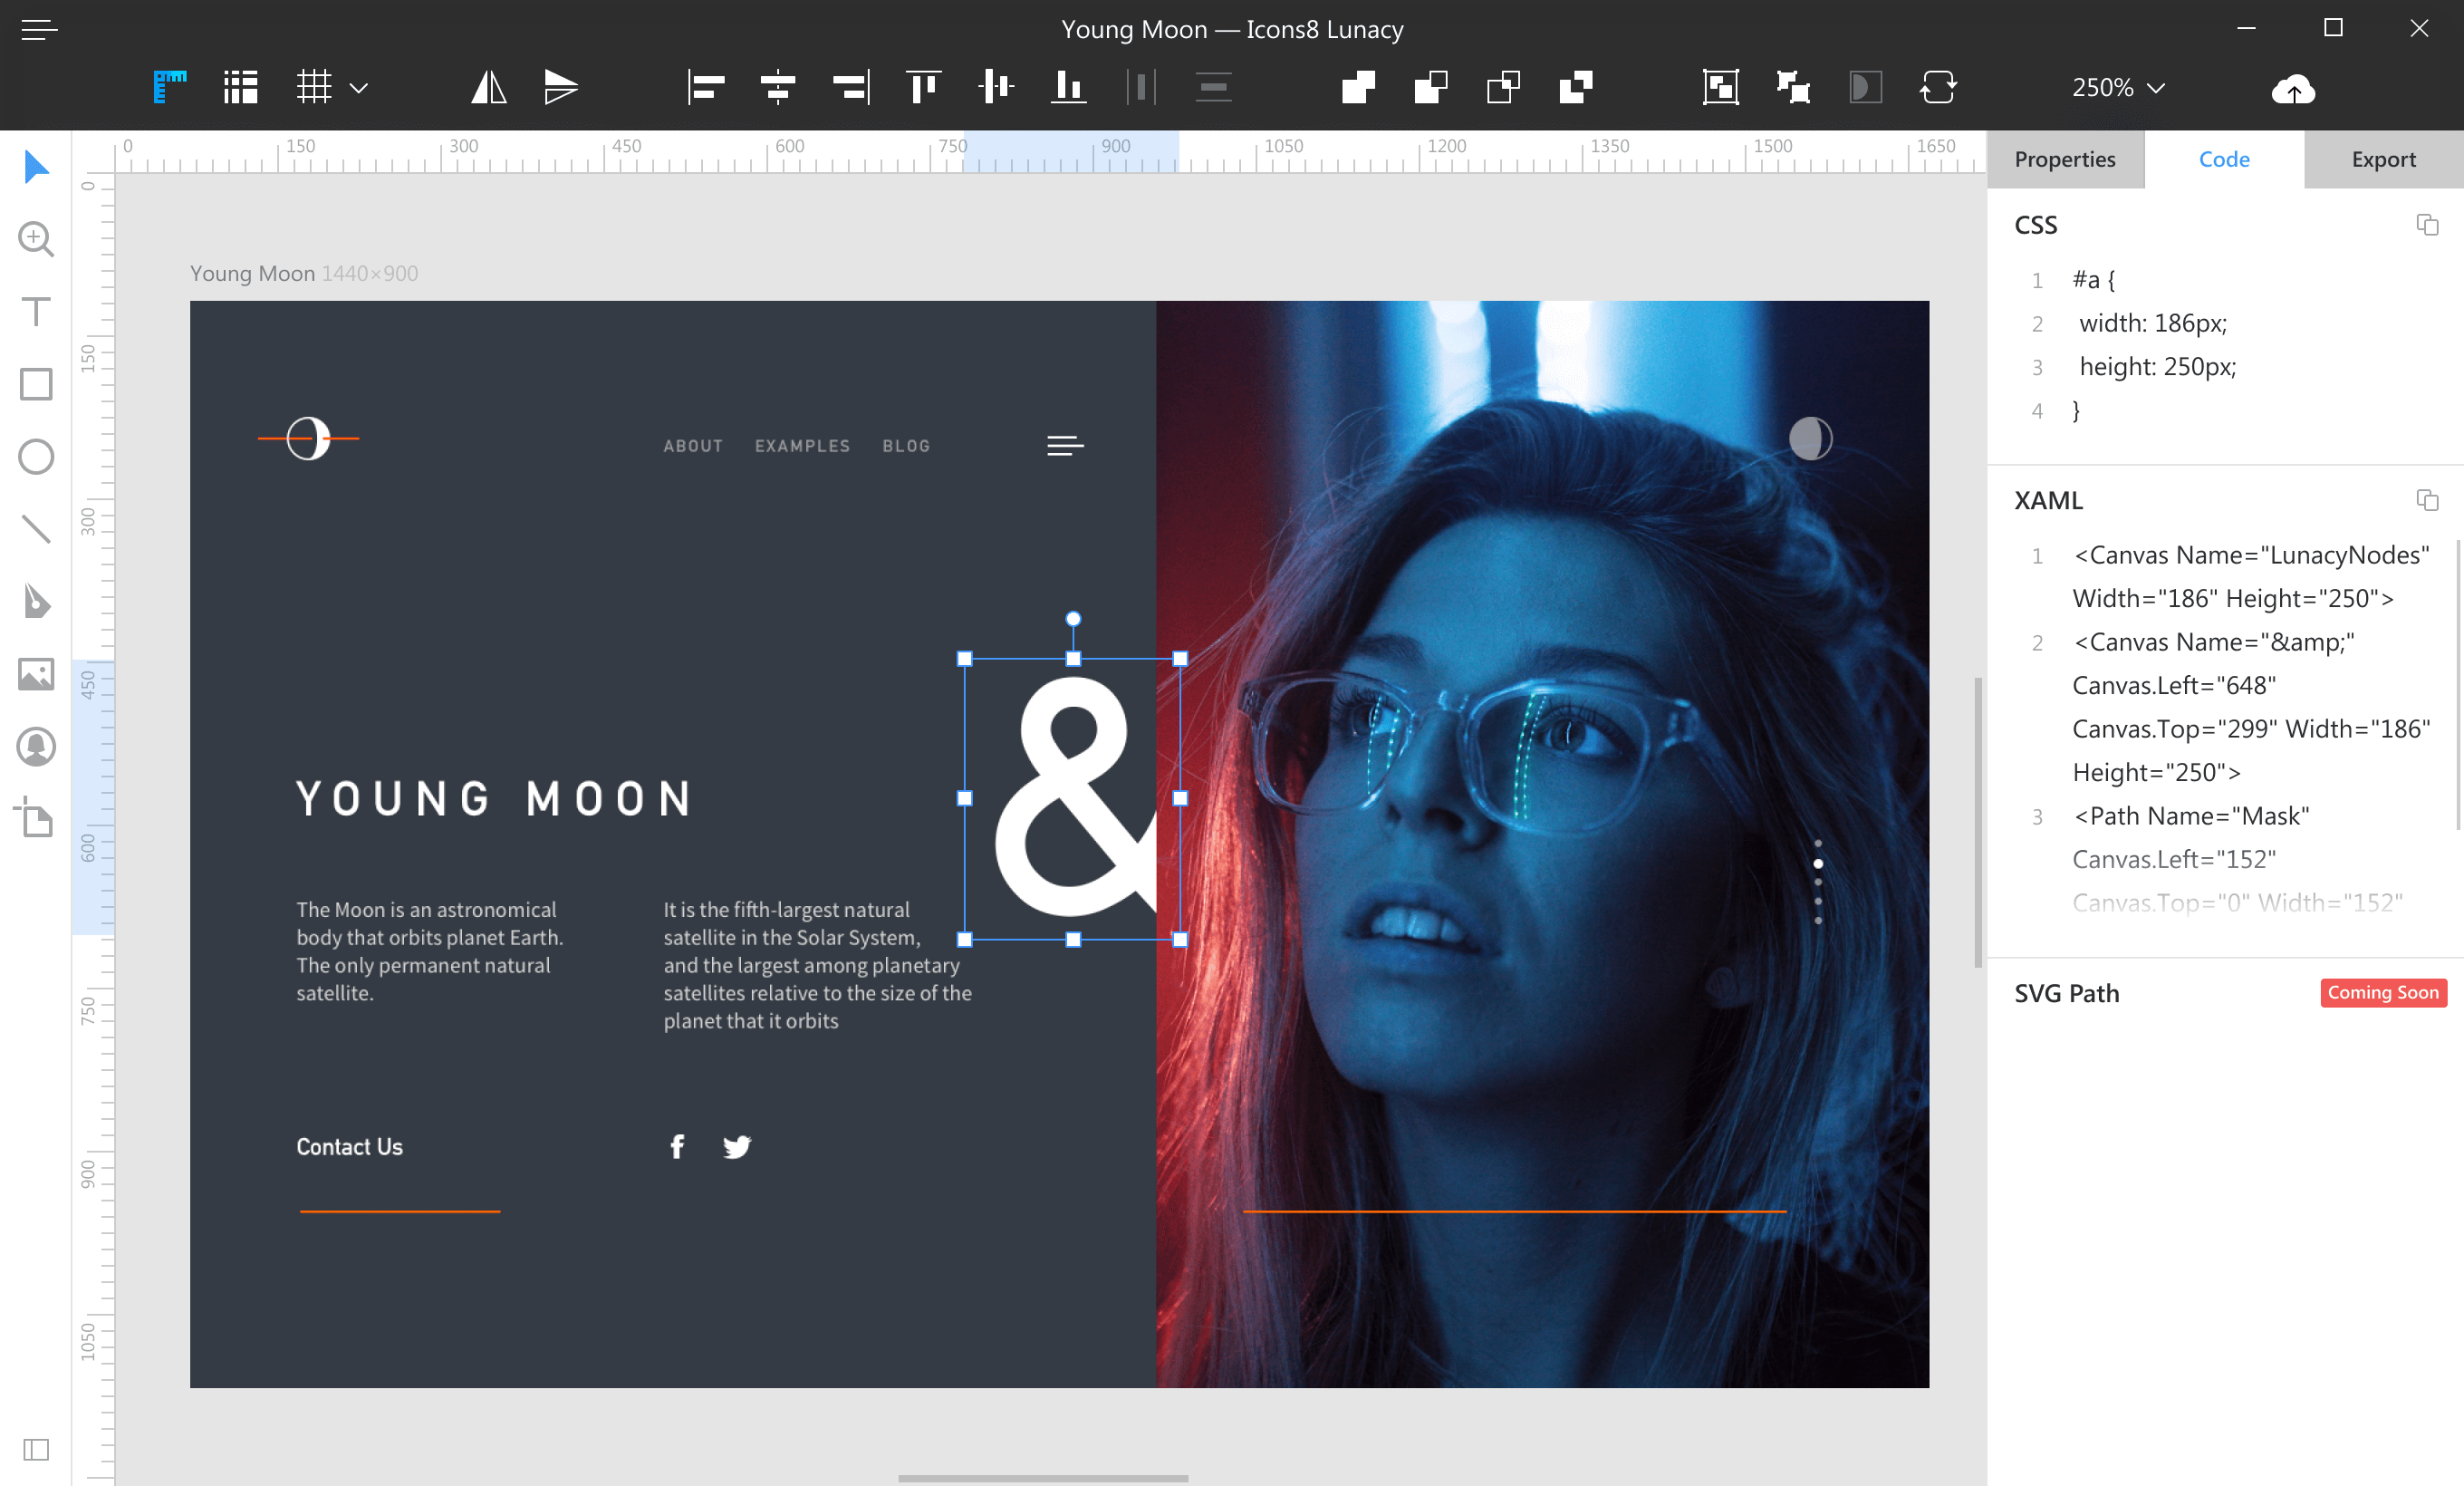
Task: Select the Text tool
Action: [36, 312]
